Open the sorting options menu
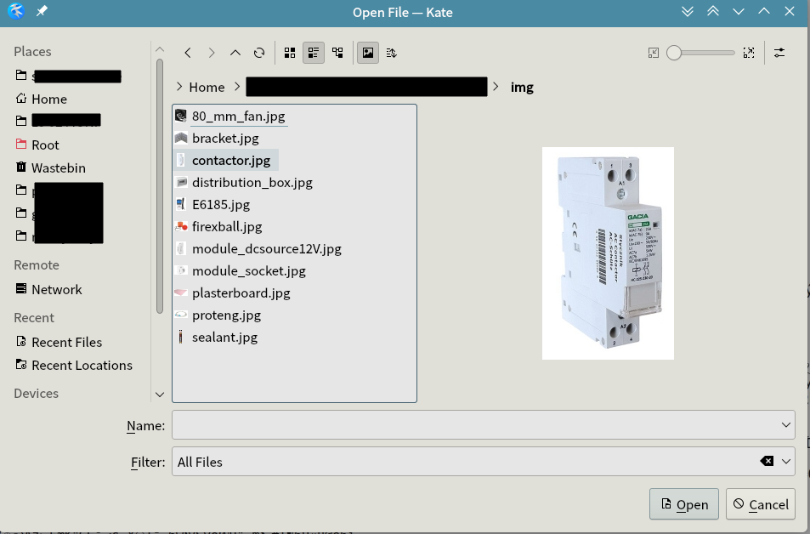This screenshot has height=534, width=810. pyautogui.click(x=391, y=53)
